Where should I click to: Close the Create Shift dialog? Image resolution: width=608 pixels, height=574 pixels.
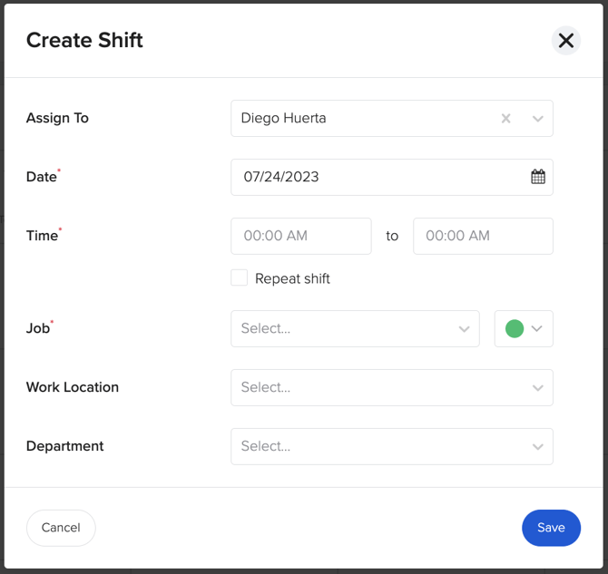pyautogui.click(x=565, y=41)
